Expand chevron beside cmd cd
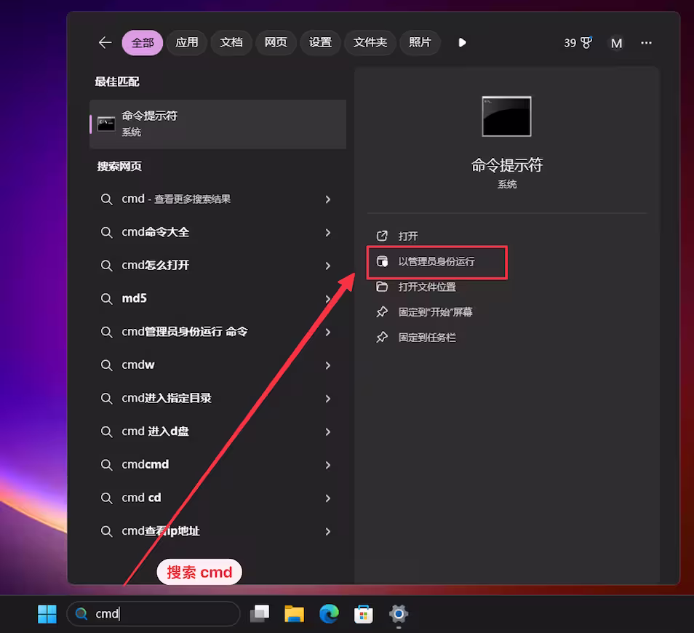Screen dimensions: 694x633 [x=328, y=498]
